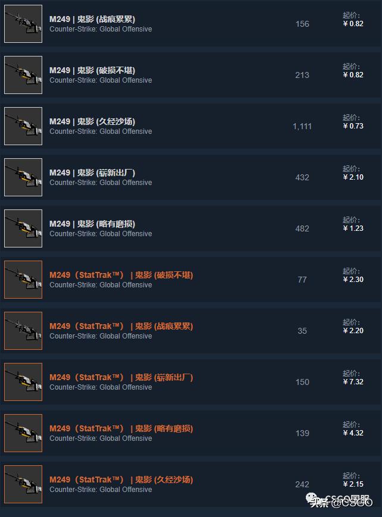Open the M249 | 鬼影 (崭新出厂) listing name
Image resolution: width=382 pixels, height=517 pixels.
point(92,173)
